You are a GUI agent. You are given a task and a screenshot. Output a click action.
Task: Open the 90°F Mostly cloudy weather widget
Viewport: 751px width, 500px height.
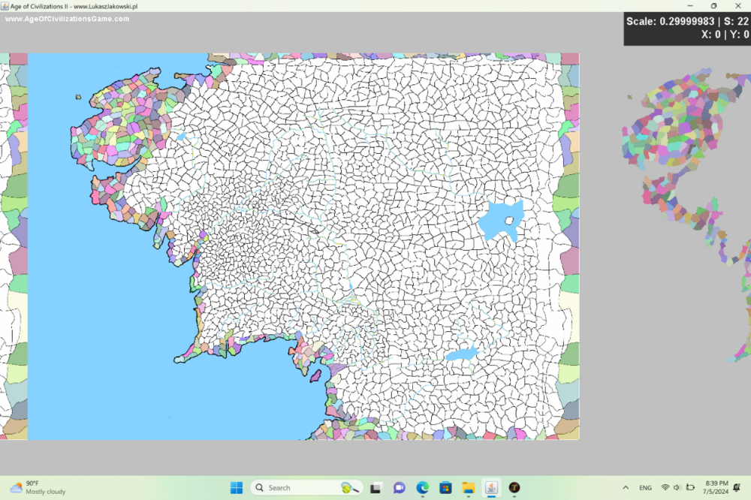(x=38, y=487)
